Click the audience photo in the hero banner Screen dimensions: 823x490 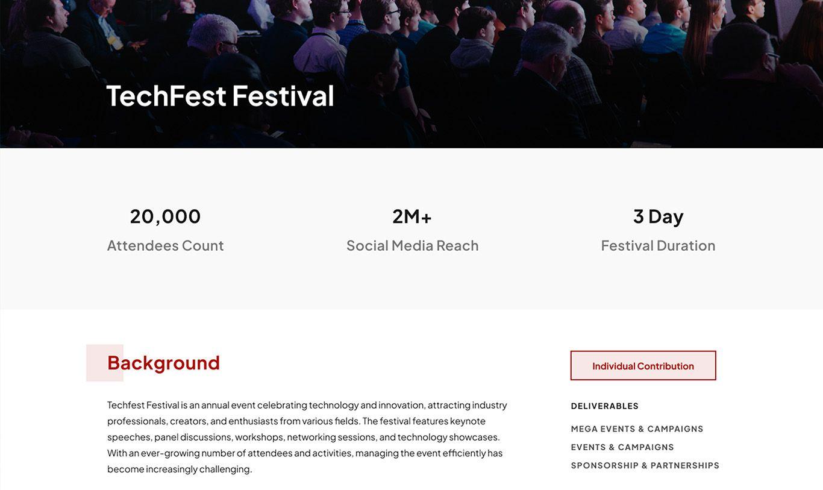(x=542, y=60)
